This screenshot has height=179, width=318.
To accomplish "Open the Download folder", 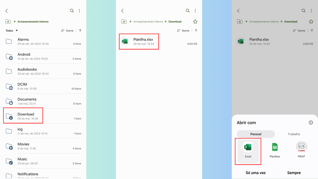I will coord(43,116).
